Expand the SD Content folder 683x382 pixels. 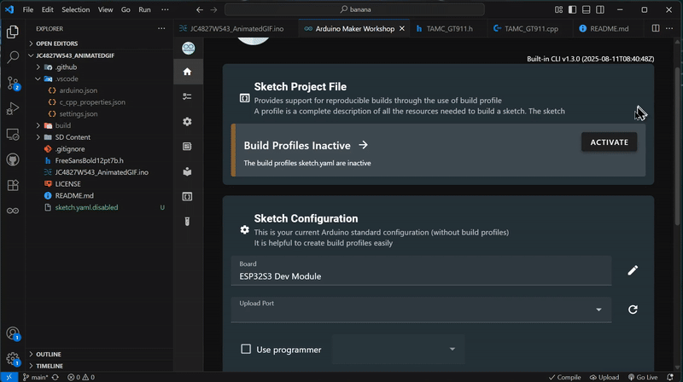coord(73,137)
